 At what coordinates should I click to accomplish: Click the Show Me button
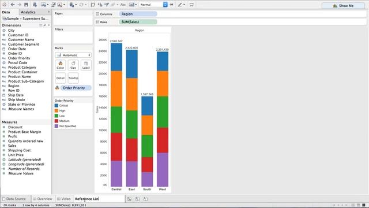(x=344, y=6)
